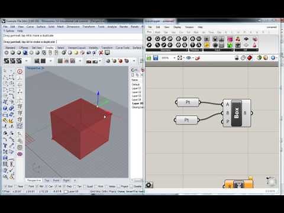Click the red sketch pen icon in Grasshopper
The height and width of the screenshot is (213, 284).
tap(198, 58)
